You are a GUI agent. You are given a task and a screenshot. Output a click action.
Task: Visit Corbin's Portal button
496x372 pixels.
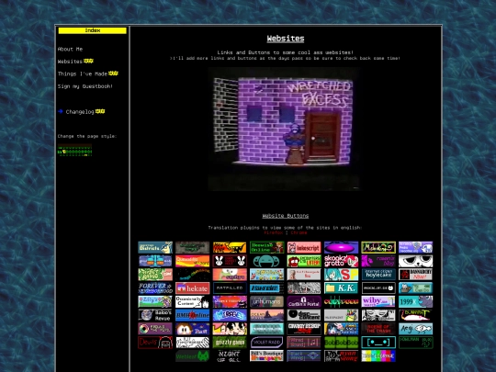304,302
